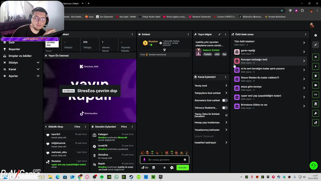Open the Sohbet panel three-dot menu
Image resolution: width=321 pixels, height=181 pixels.
point(188,34)
